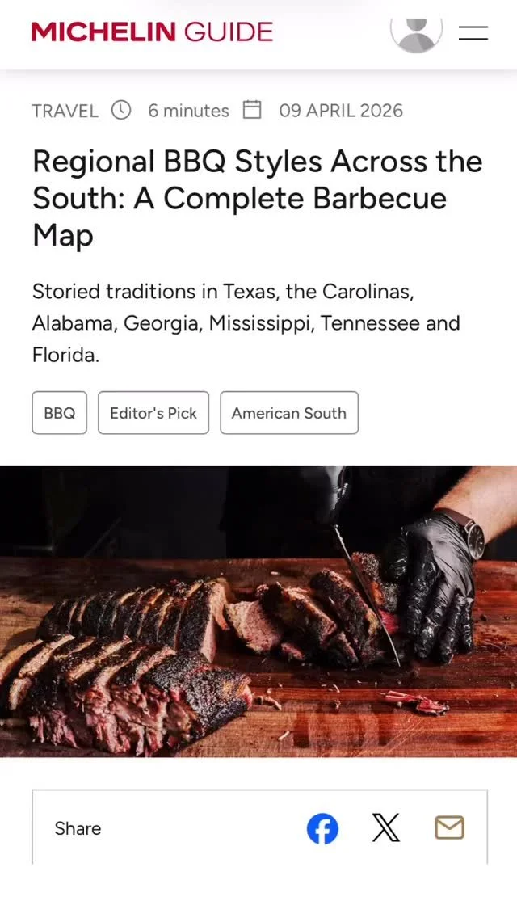Image resolution: width=517 pixels, height=918 pixels.
Task: Share the article on Facebook
Action: 322,829
